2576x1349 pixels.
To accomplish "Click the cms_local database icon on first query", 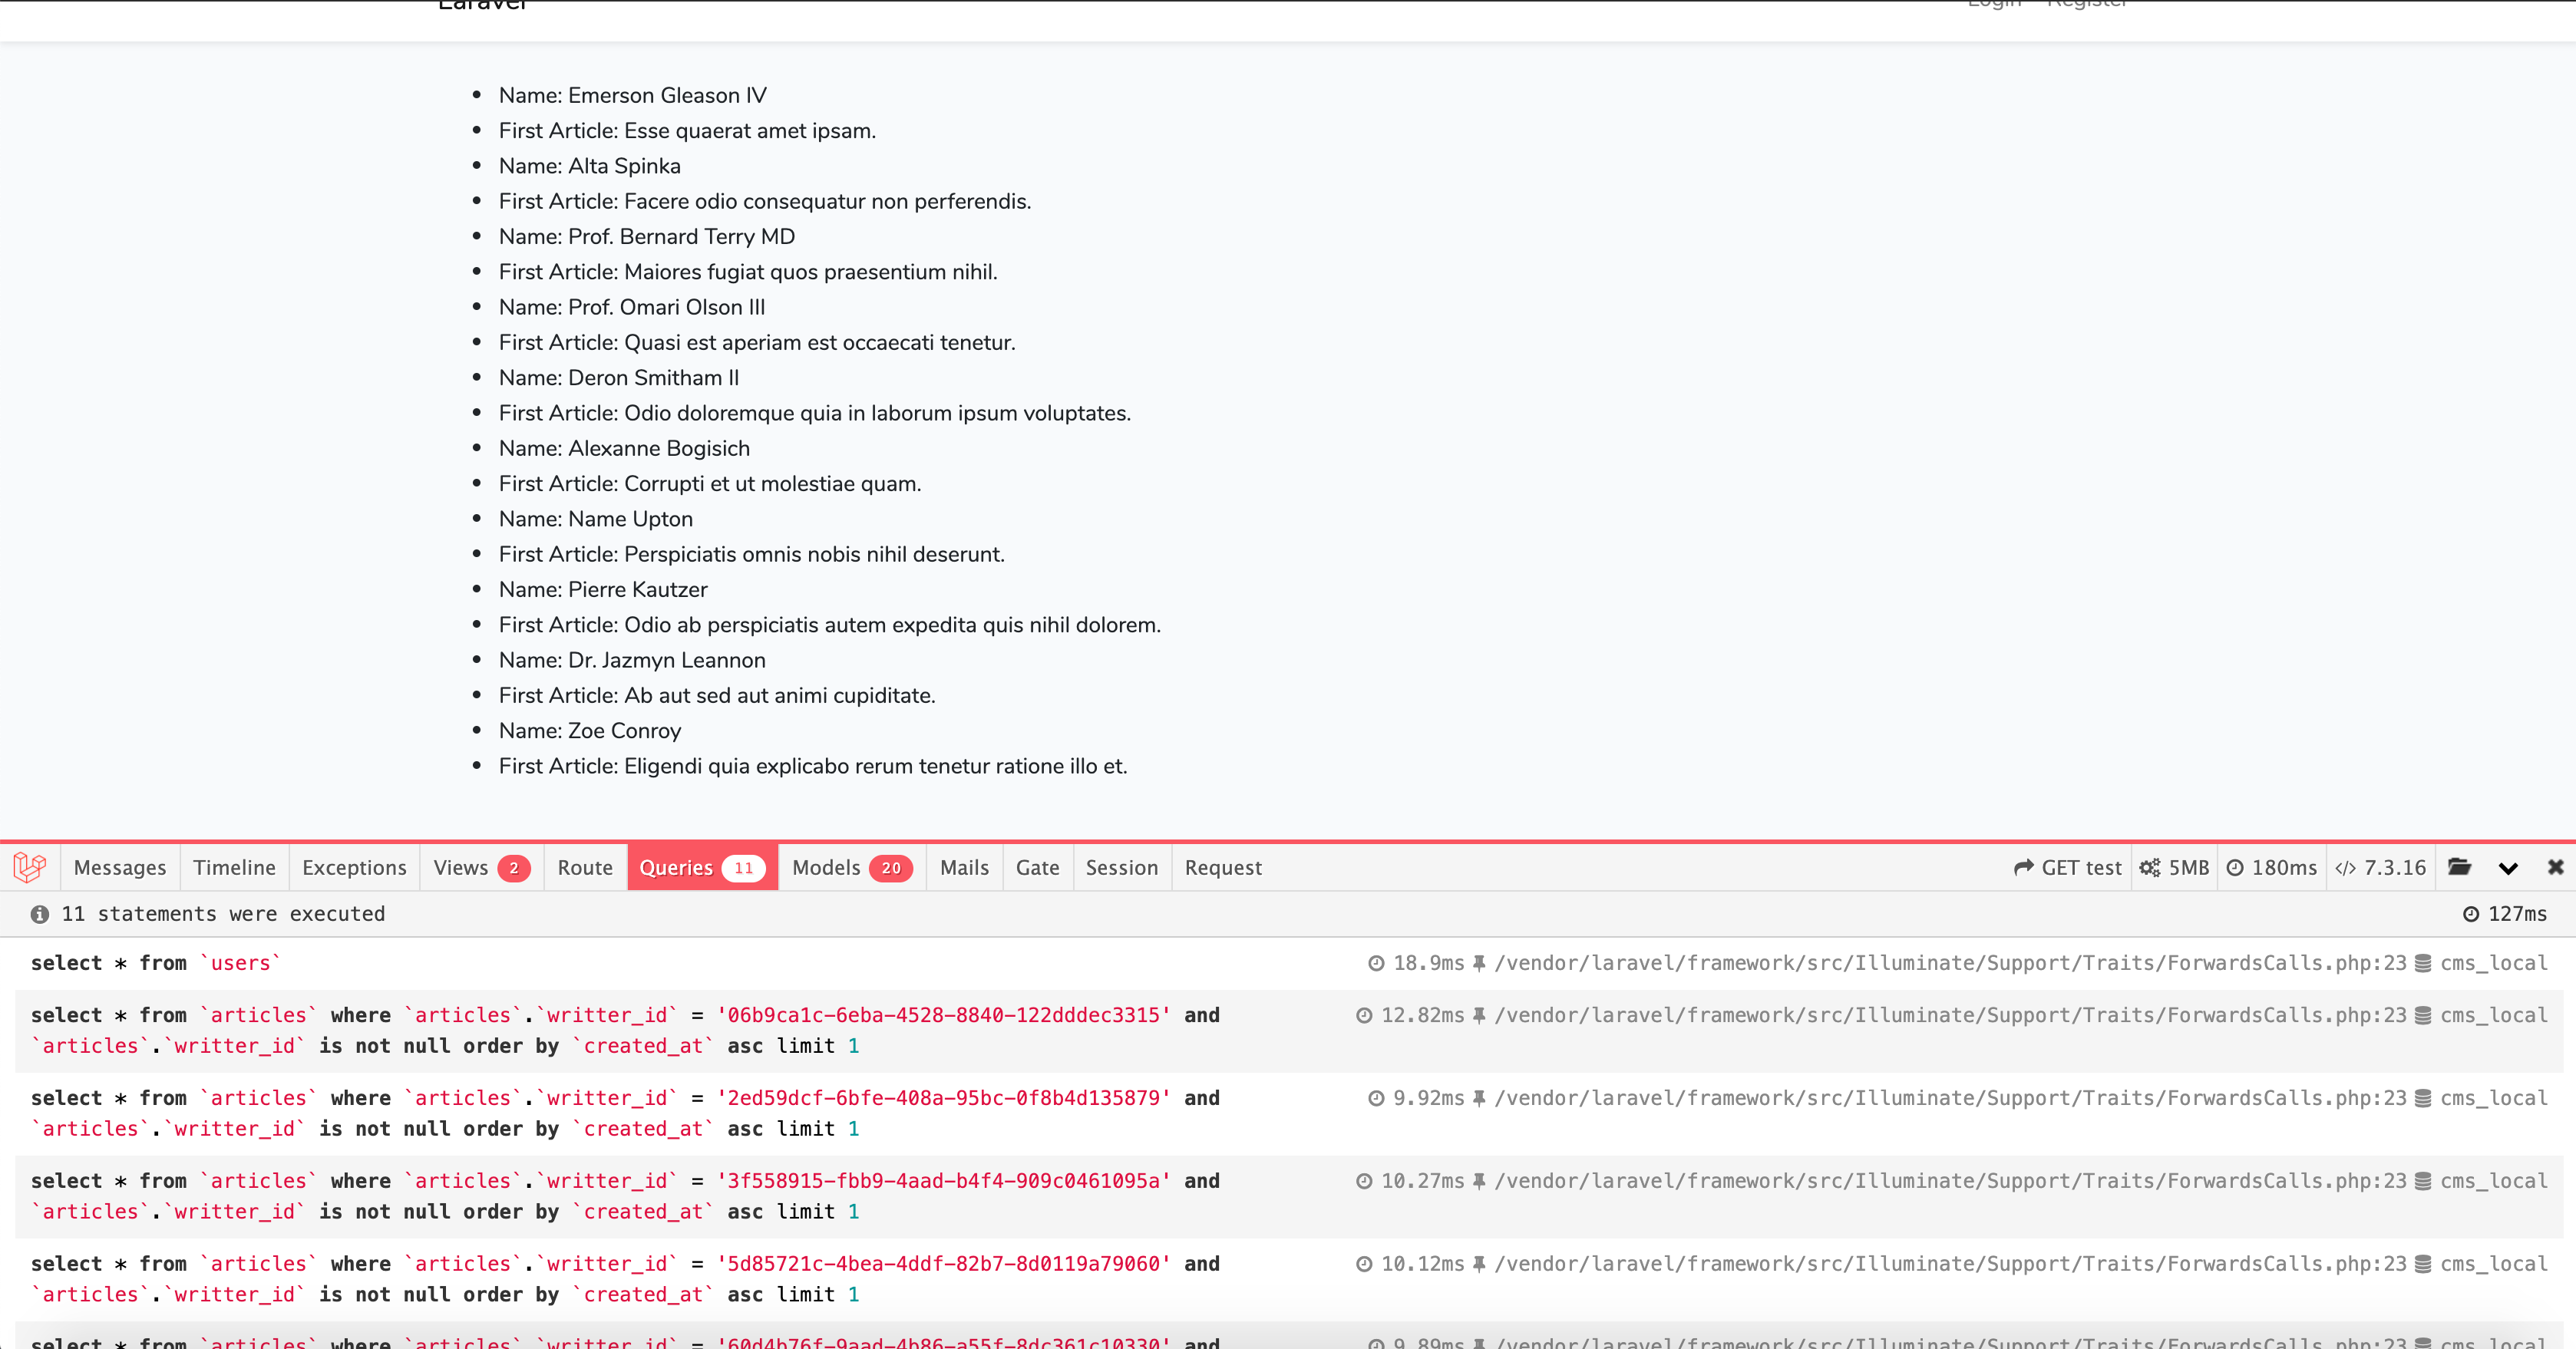I will point(2423,963).
